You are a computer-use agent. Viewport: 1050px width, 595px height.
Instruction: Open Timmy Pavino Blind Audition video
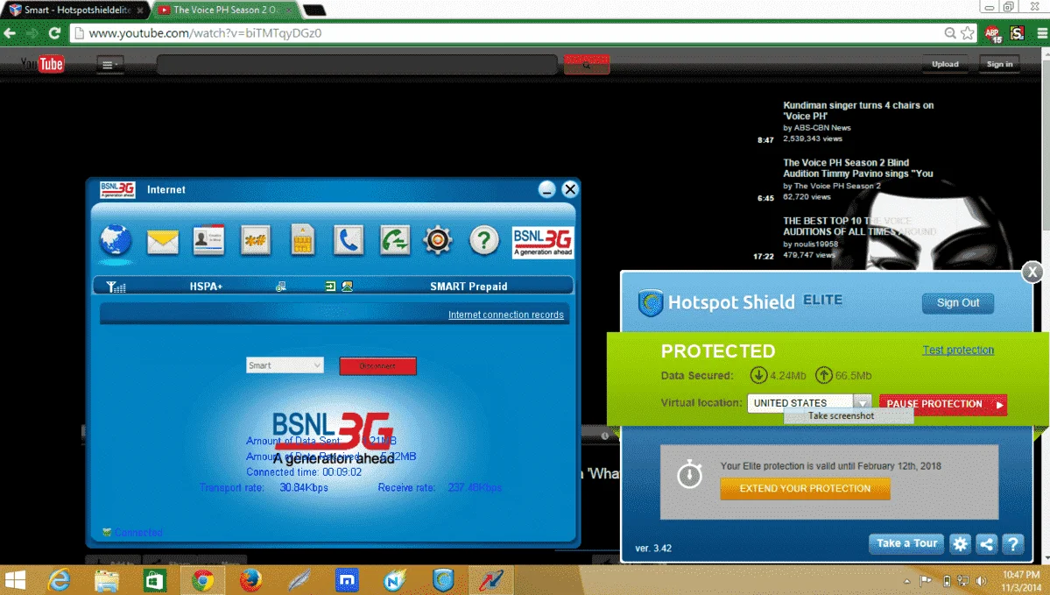(858, 168)
